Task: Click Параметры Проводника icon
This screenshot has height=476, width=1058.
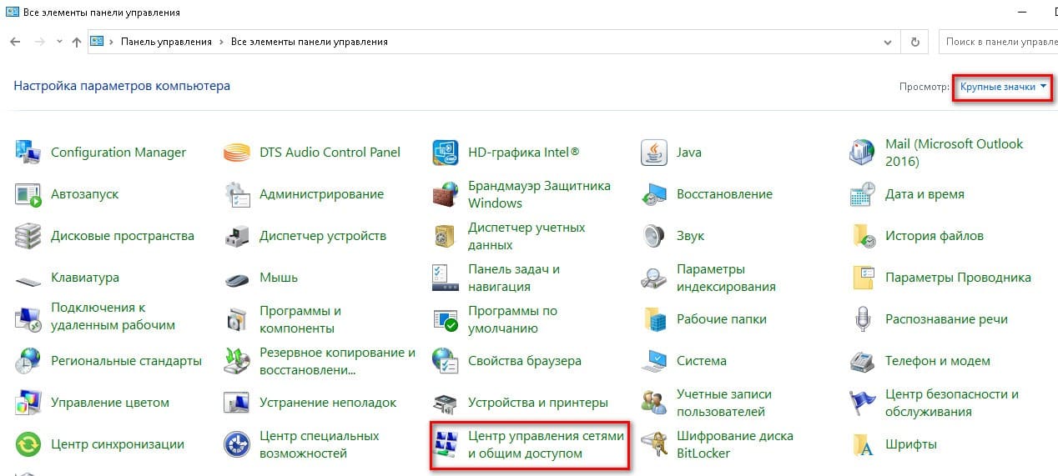Action: 863,278
